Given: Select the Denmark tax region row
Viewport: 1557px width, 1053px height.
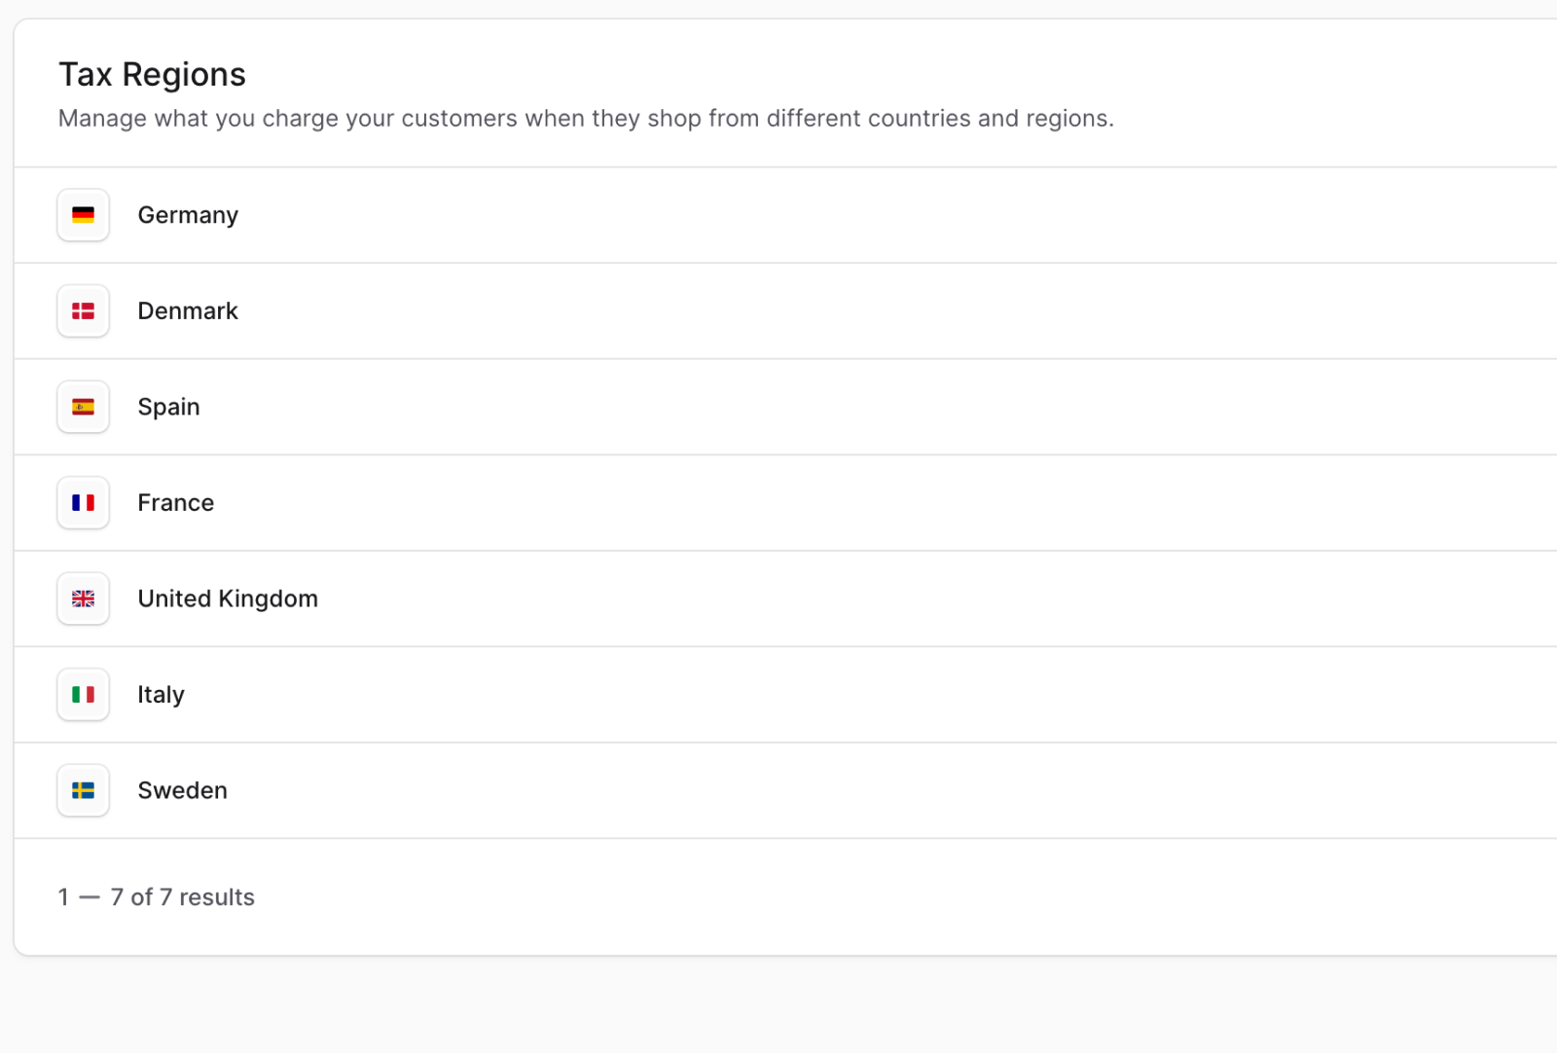Looking at the screenshot, I should pos(681,310).
